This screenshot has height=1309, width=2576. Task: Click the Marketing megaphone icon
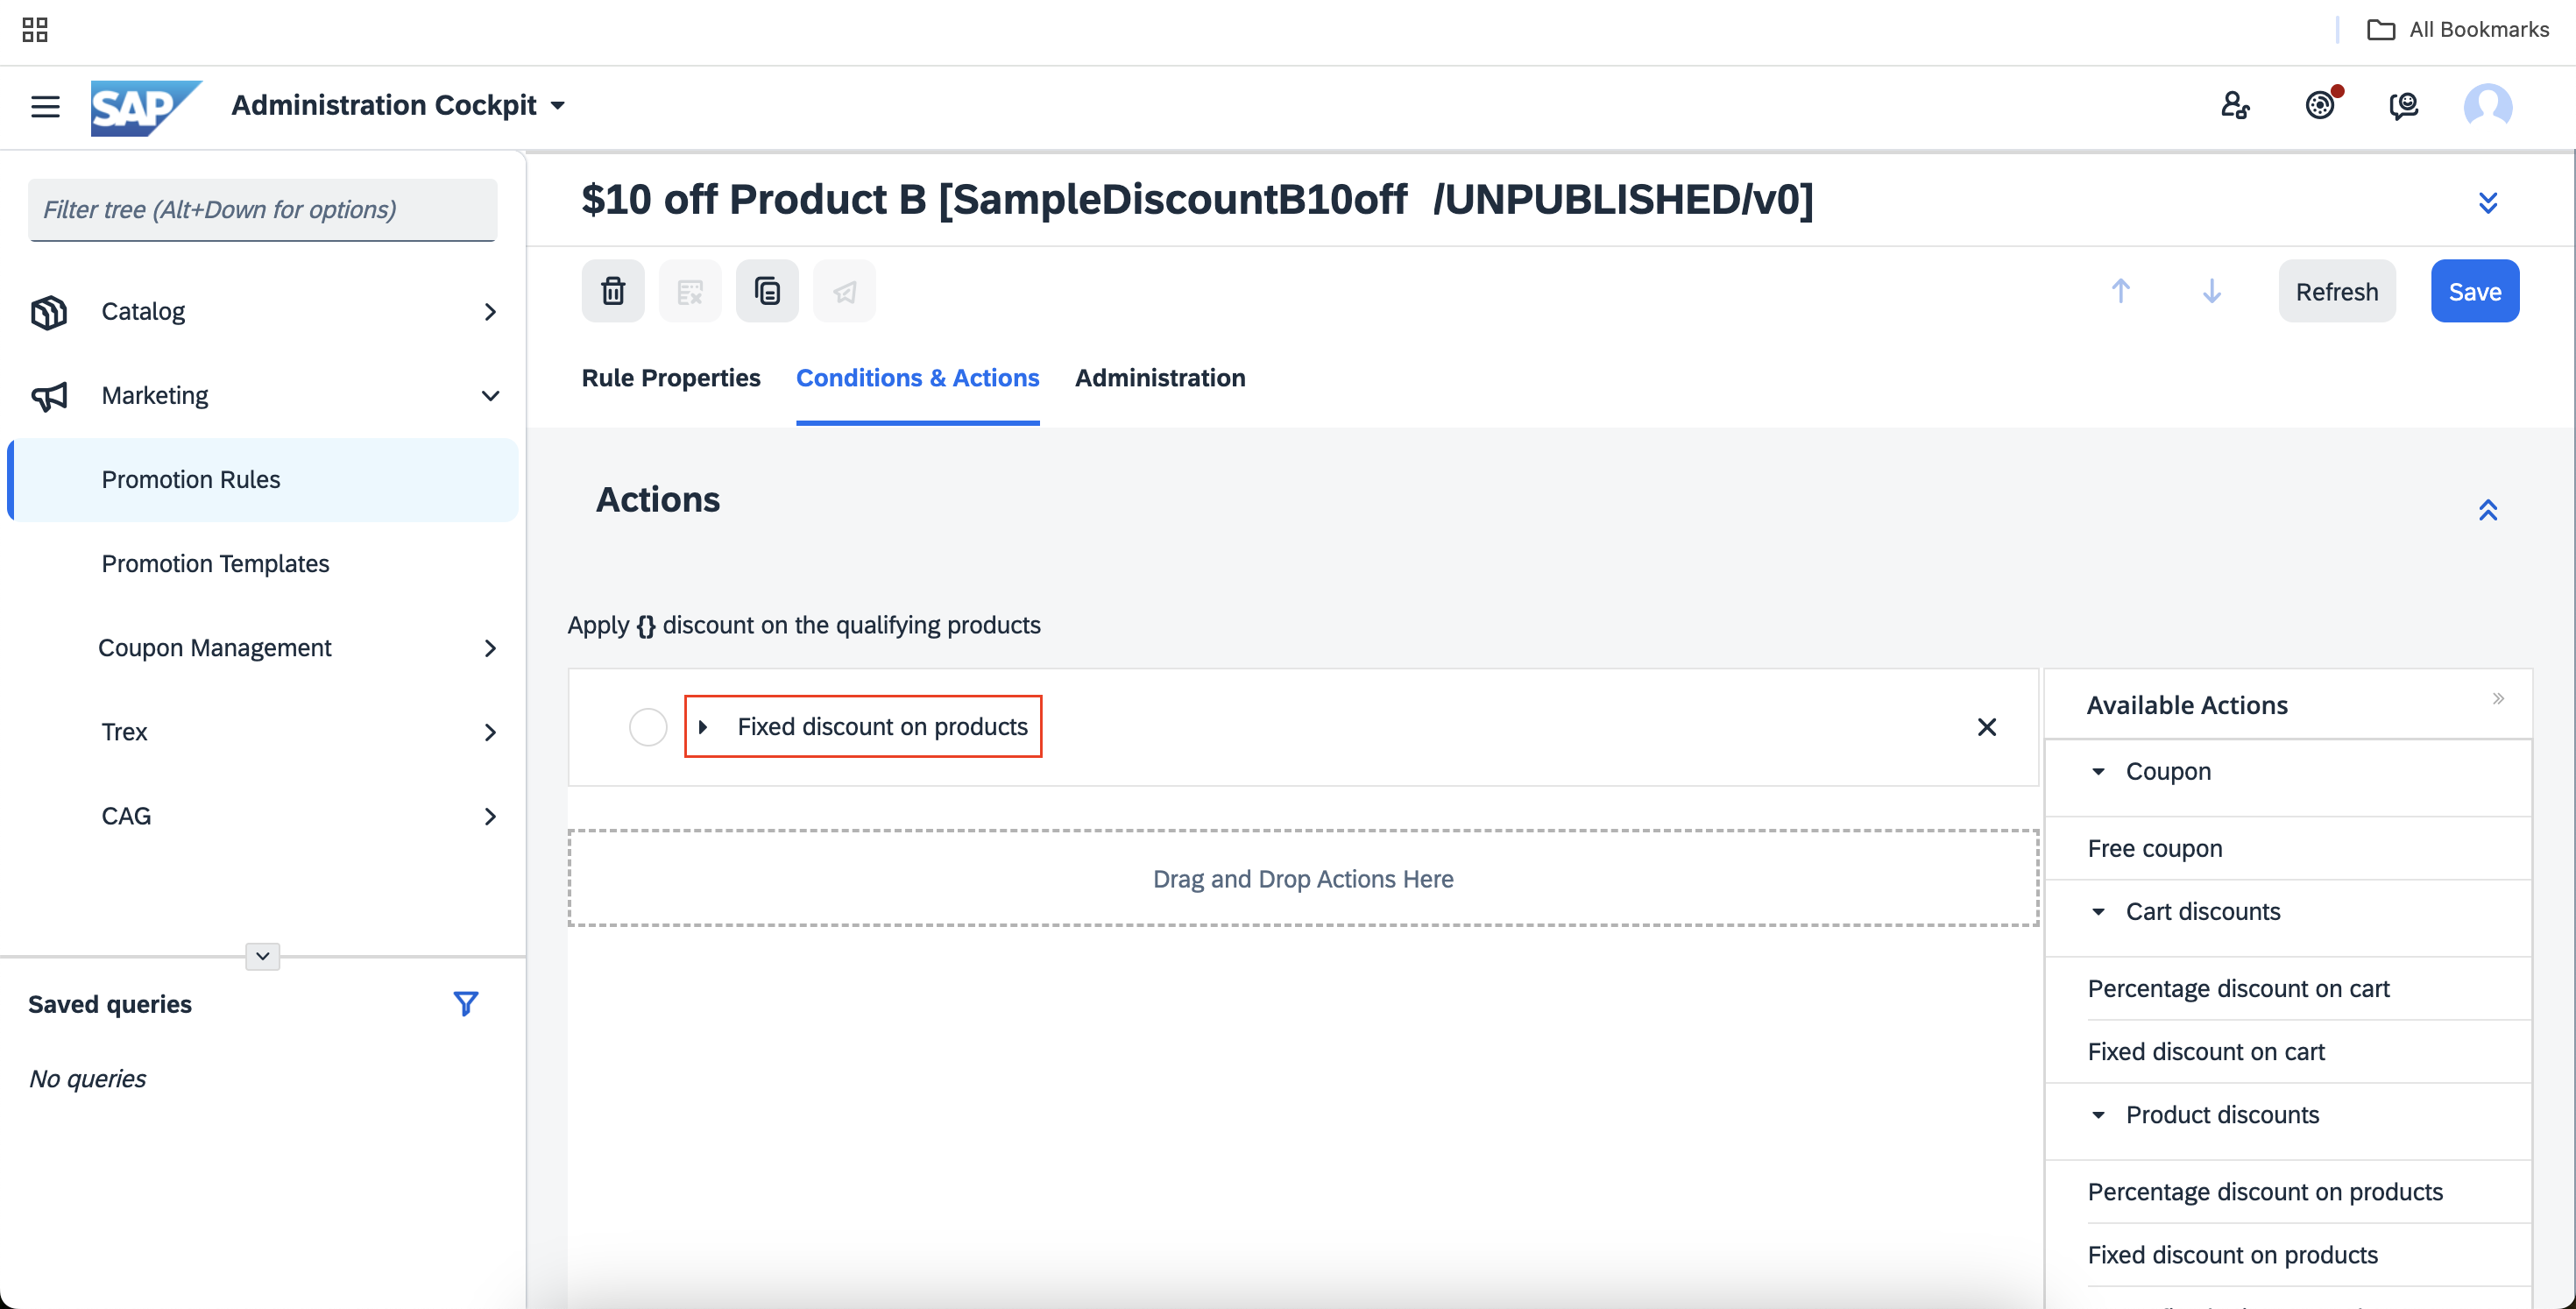coord(49,396)
